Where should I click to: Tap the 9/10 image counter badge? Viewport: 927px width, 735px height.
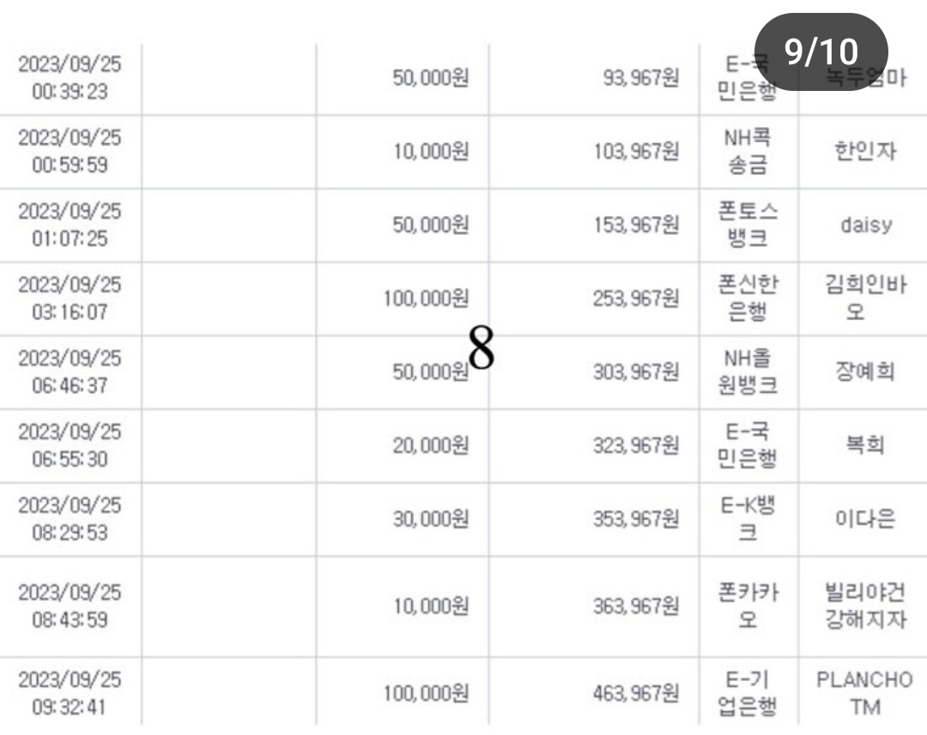pyautogui.click(x=821, y=52)
